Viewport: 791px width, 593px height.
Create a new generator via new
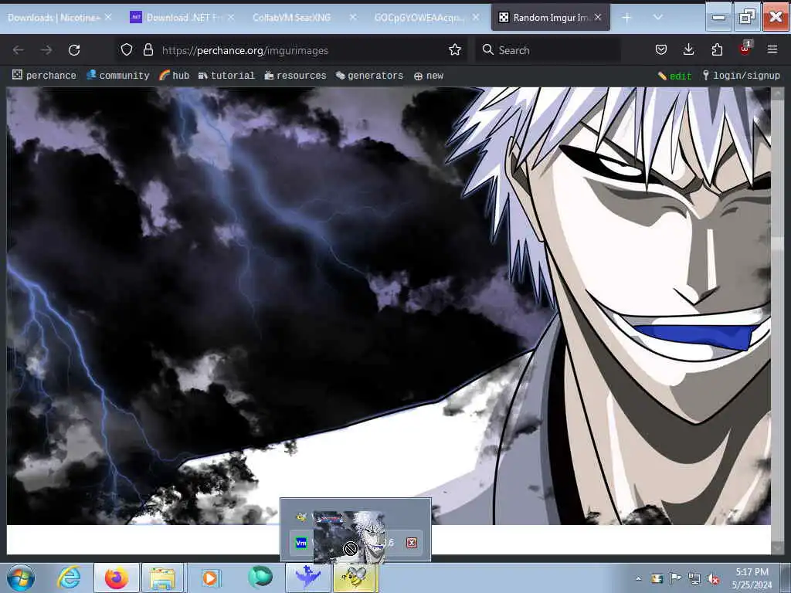pyautogui.click(x=429, y=76)
